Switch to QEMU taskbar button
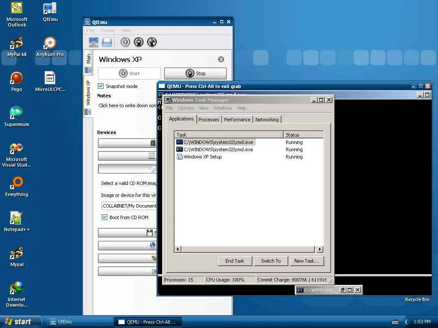Image resolution: width=438 pixels, height=328 pixels. (x=148, y=322)
